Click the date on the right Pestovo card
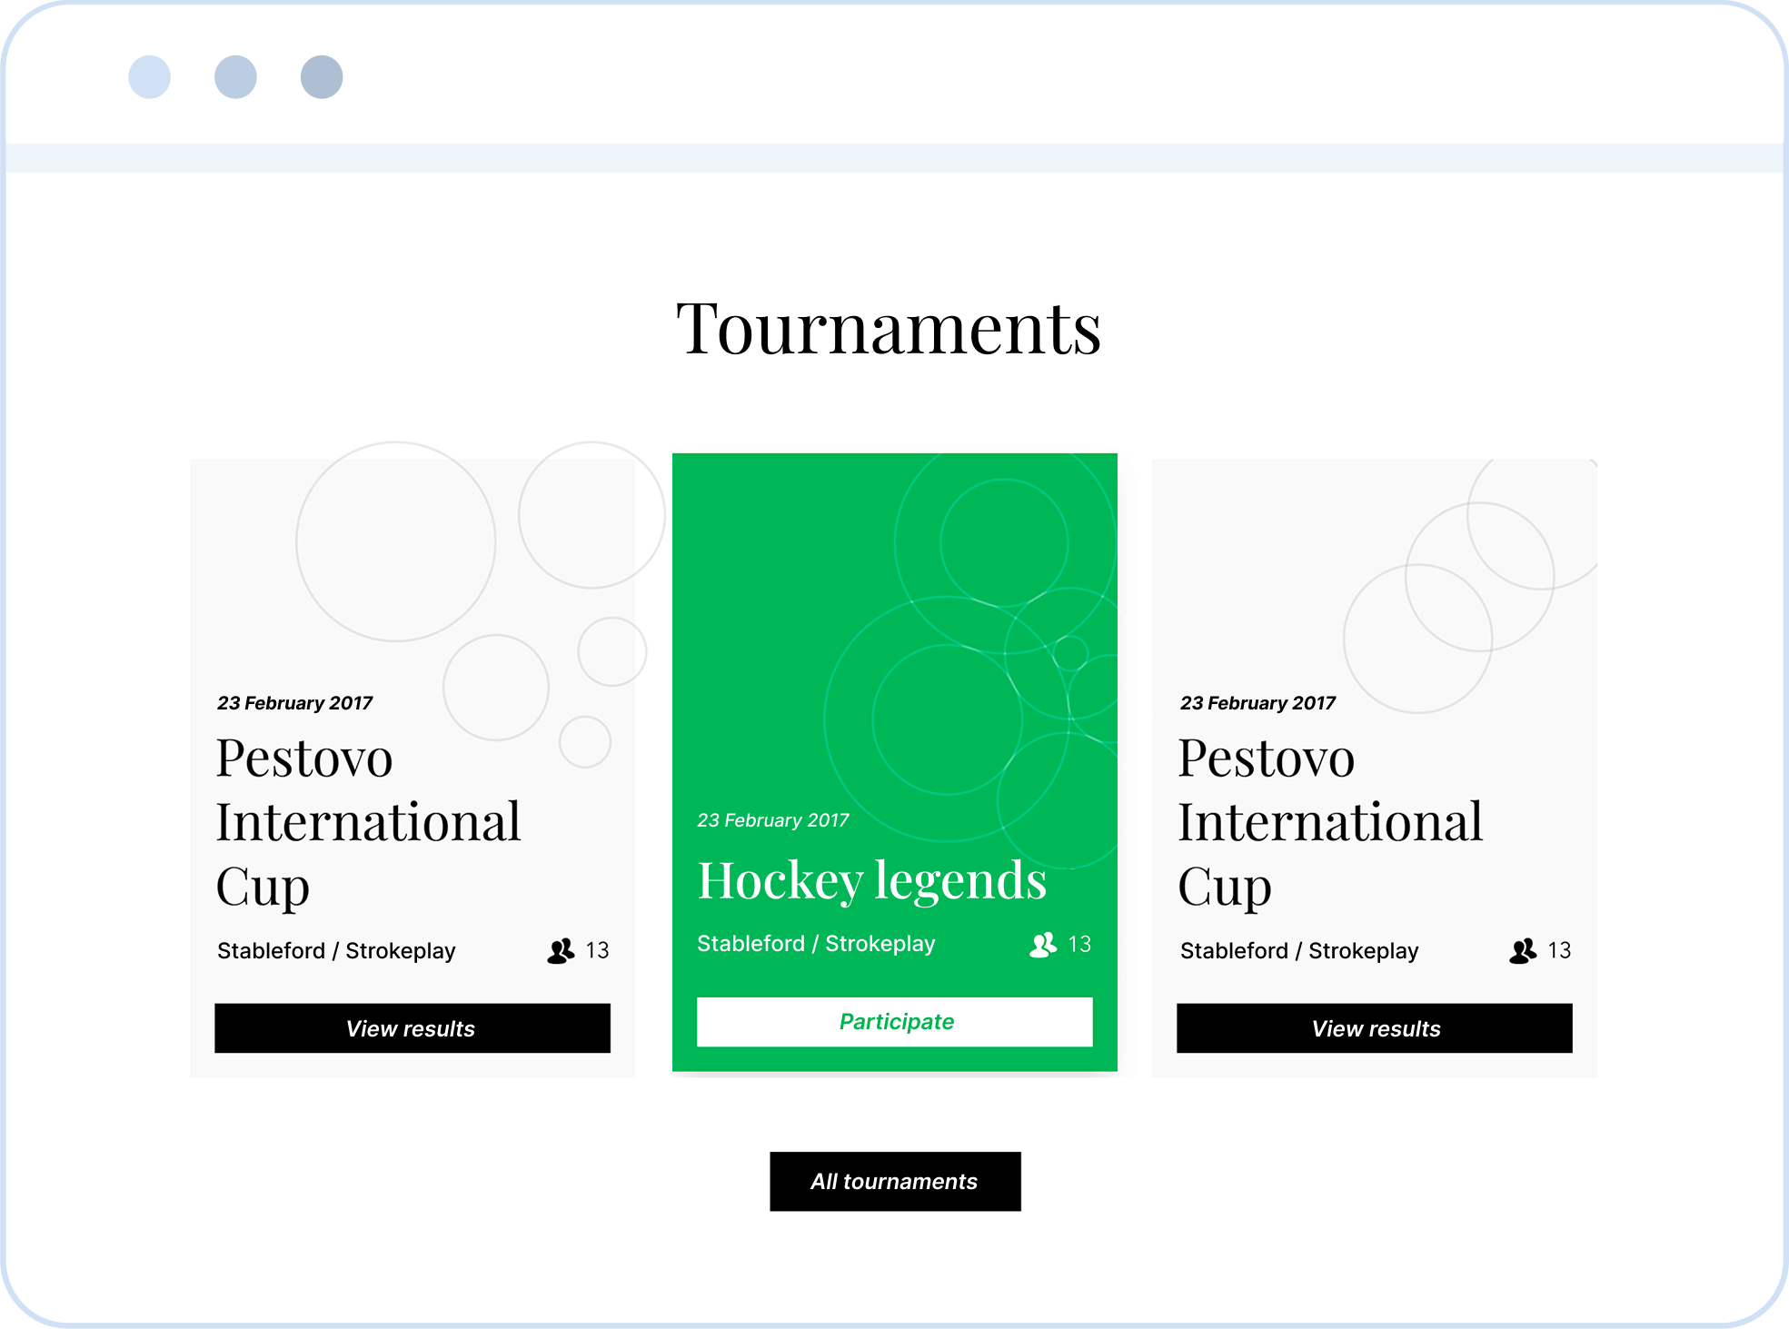Viewport: 1789px width, 1329px height. click(1257, 703)
